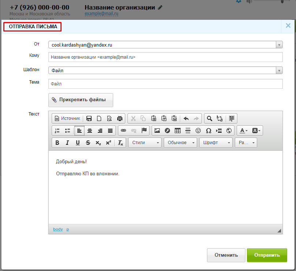Insert a hyperlink with link icon

[123, 131]
